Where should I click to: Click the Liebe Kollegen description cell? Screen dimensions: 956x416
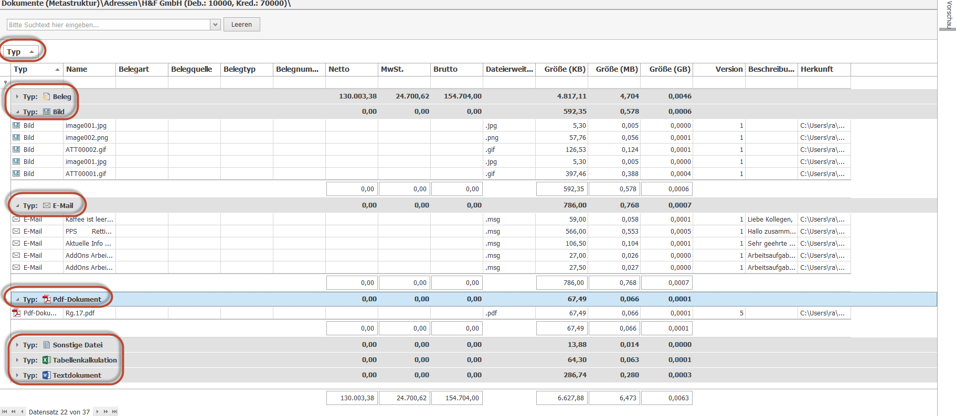[771, 219]
